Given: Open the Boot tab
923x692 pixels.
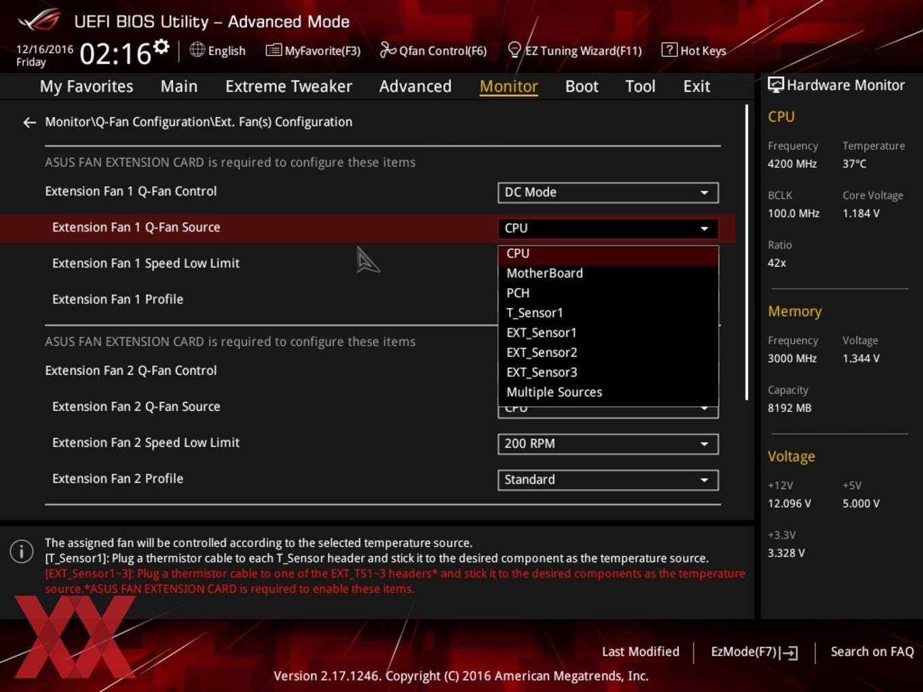Looking at the screenshot, I should coord(582,86).
